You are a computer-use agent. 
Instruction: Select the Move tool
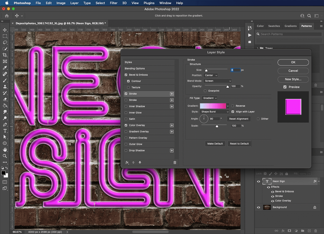(4, 29)
